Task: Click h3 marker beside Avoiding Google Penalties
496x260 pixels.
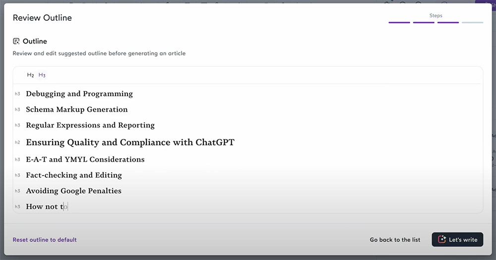Action: click(17, 191)
